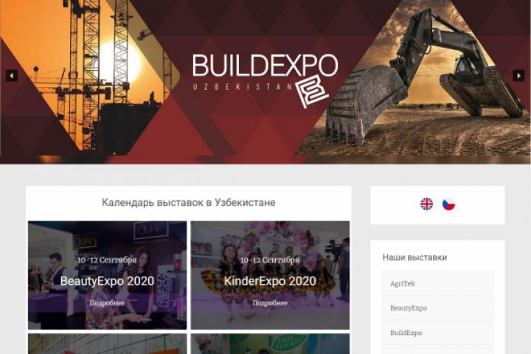Click the BeautyExpo 10-12 Сентября date
The height and width of the screenshot is (354, 531).
(x=107, y=260)
